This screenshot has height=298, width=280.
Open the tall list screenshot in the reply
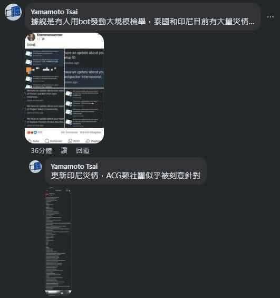(x=58, y=241)
